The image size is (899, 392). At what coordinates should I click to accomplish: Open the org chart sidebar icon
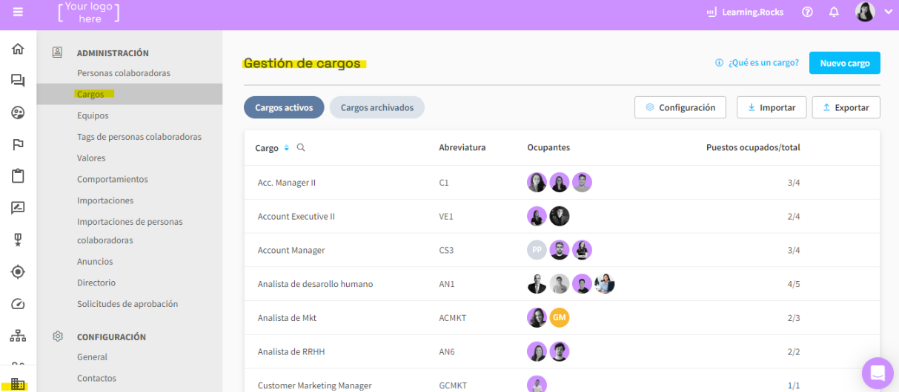pyautogui.click(x=18, y=336)
